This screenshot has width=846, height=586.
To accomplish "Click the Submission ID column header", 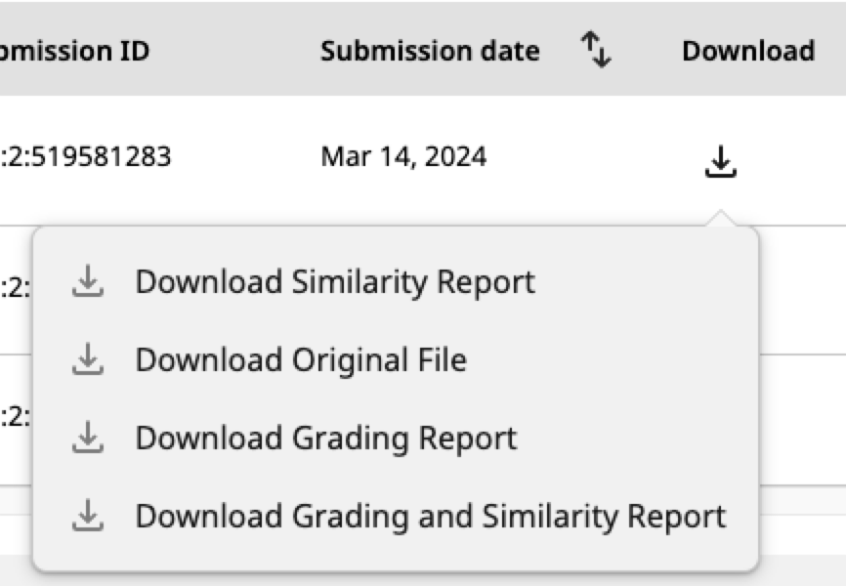I will pyautogui.click(x=74, y=51).
